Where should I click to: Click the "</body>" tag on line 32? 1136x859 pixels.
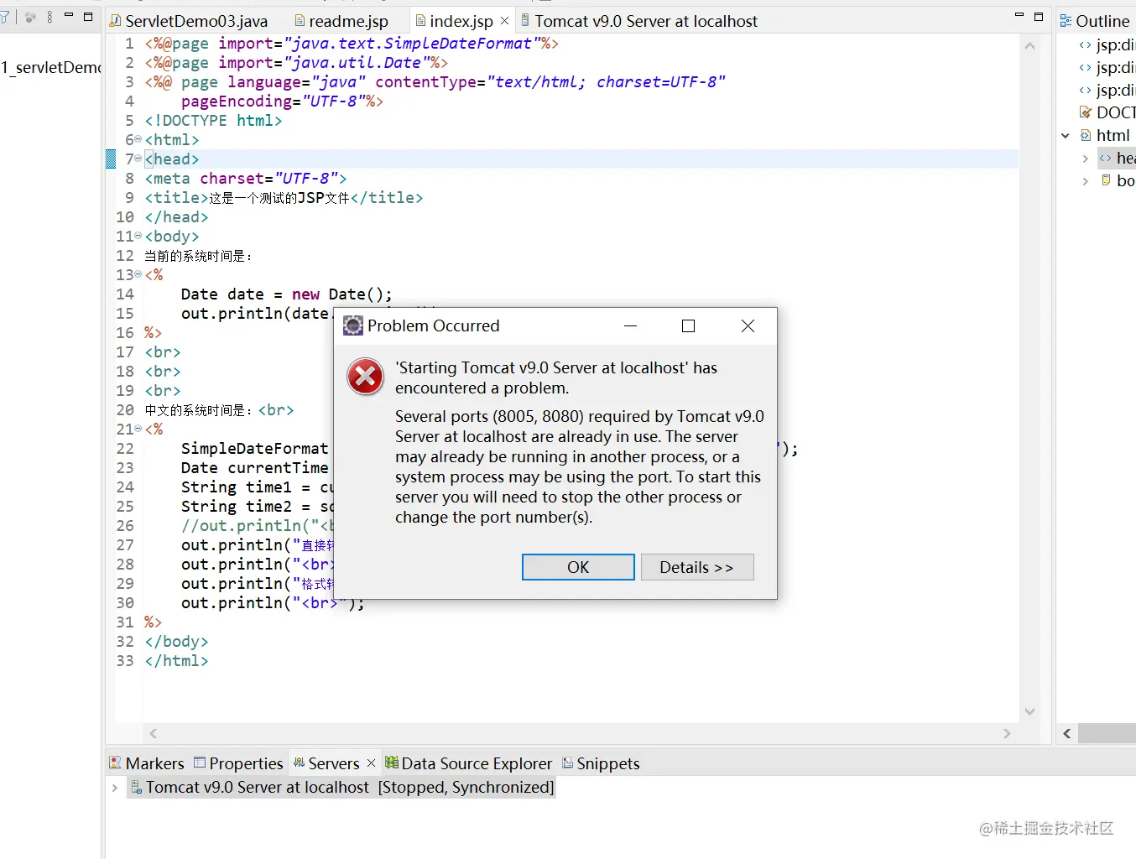(176, 642)
